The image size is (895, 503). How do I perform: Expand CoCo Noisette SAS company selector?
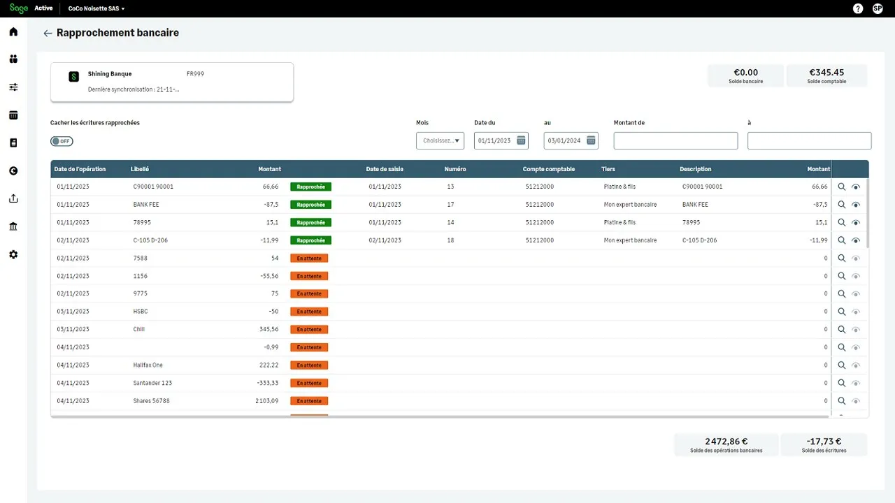pos(96,8)
